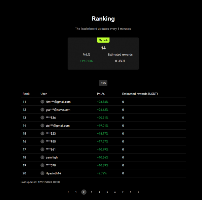
Task: Click the avatar icon for ****323
Action: [42, 134]
